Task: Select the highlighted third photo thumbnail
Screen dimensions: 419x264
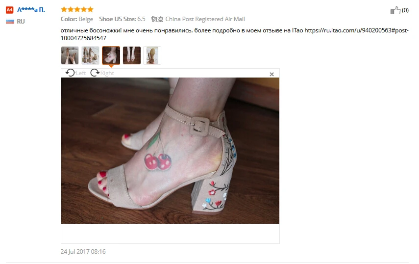Action: tap(111, 55)
